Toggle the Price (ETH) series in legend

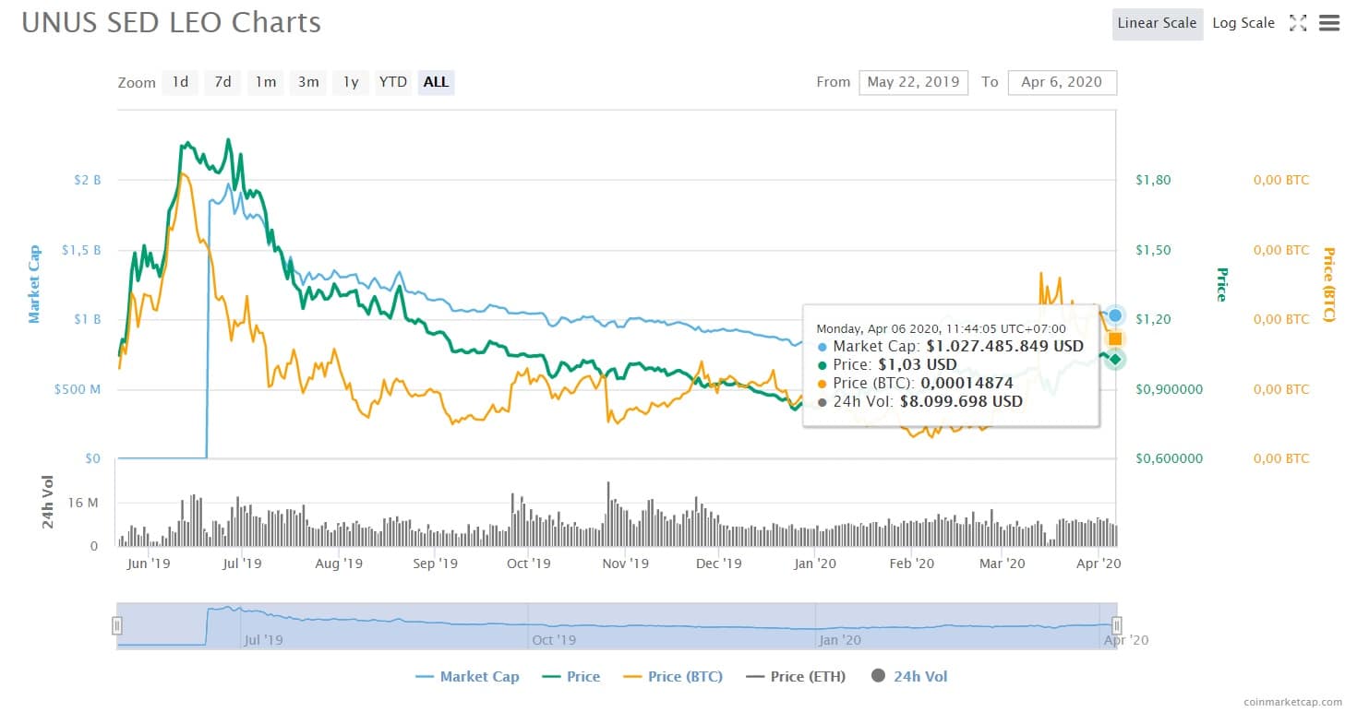click(795, 677)
